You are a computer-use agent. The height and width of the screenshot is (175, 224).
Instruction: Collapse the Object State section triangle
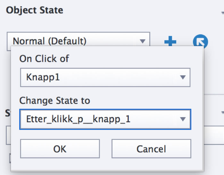point(222,13)
